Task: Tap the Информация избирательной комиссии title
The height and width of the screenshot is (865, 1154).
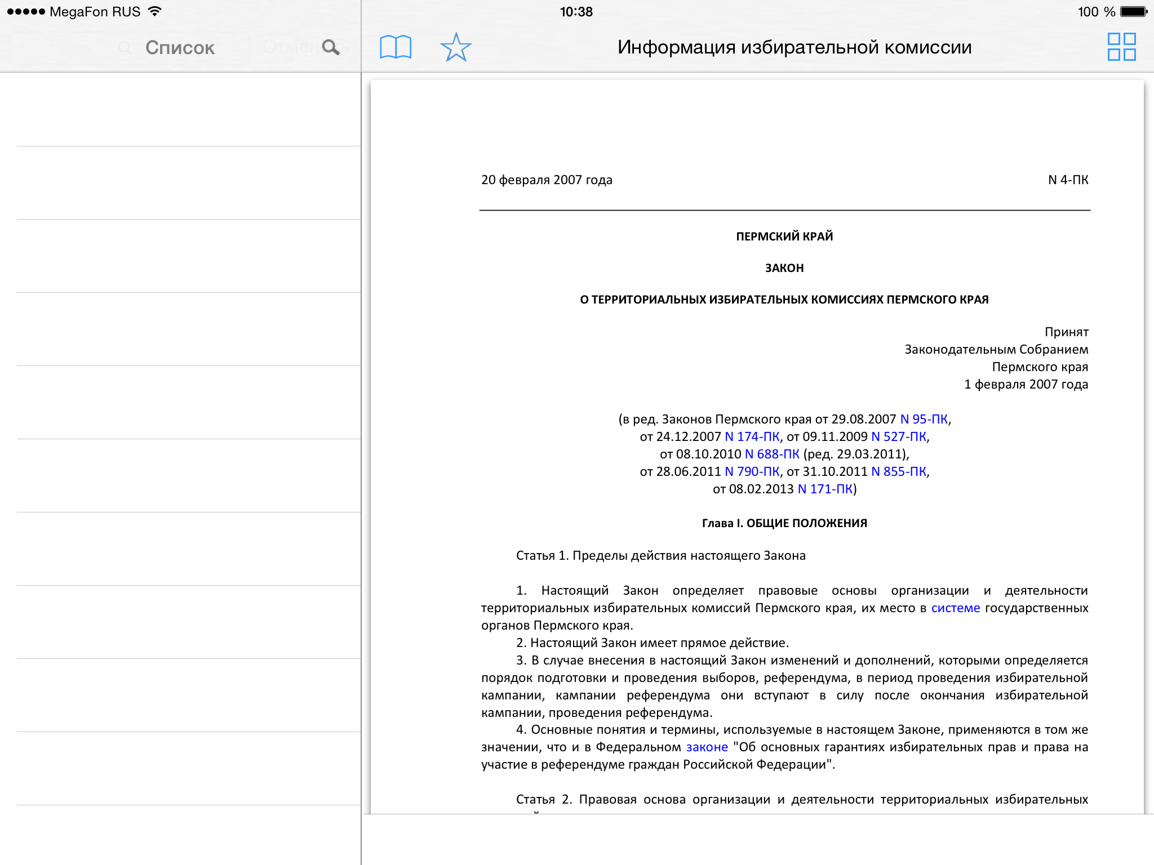Action: [794, 47]
